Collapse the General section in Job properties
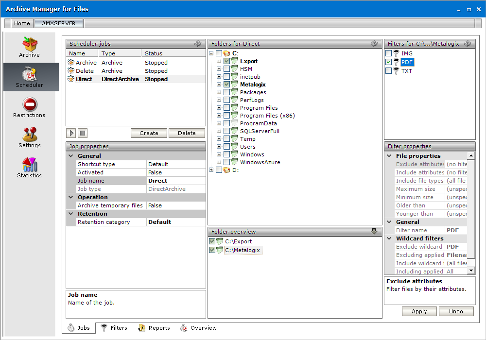486x340 pixels. click(x=70, y=155)
